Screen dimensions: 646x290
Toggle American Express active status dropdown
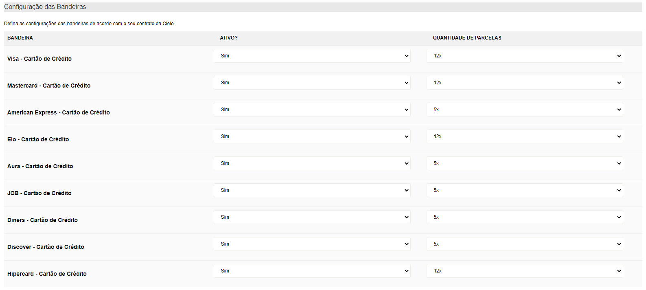pyautogui.click(x=312, y=110)
